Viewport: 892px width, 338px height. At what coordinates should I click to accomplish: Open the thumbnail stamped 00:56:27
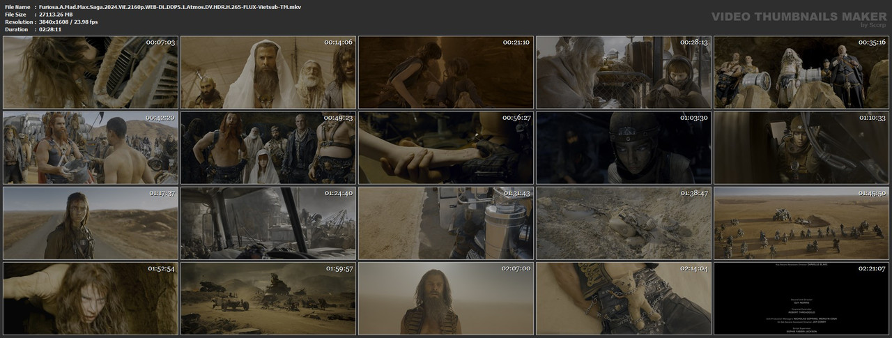pyautogui.click(x=446, y=148)
